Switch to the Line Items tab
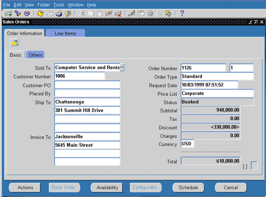 click(65, 33)
